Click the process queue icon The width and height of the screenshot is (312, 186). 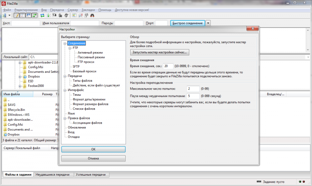pyautogui.click(x=48, y=15)
